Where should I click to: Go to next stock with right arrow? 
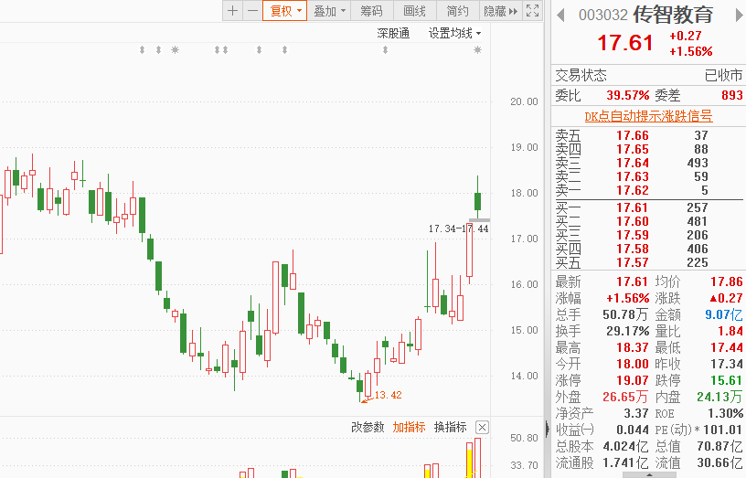point(740,16)
